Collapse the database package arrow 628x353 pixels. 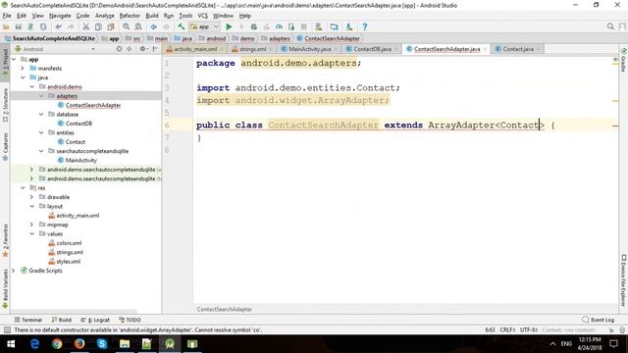pyautogui.click(x=41, y=115)
